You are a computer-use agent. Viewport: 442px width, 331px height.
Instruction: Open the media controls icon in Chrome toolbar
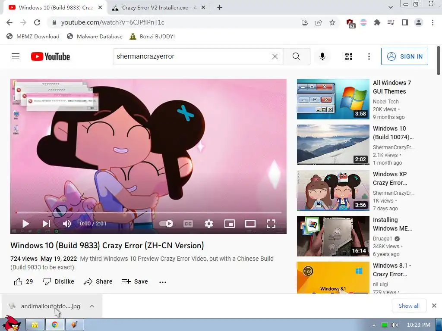pos(391,22)
